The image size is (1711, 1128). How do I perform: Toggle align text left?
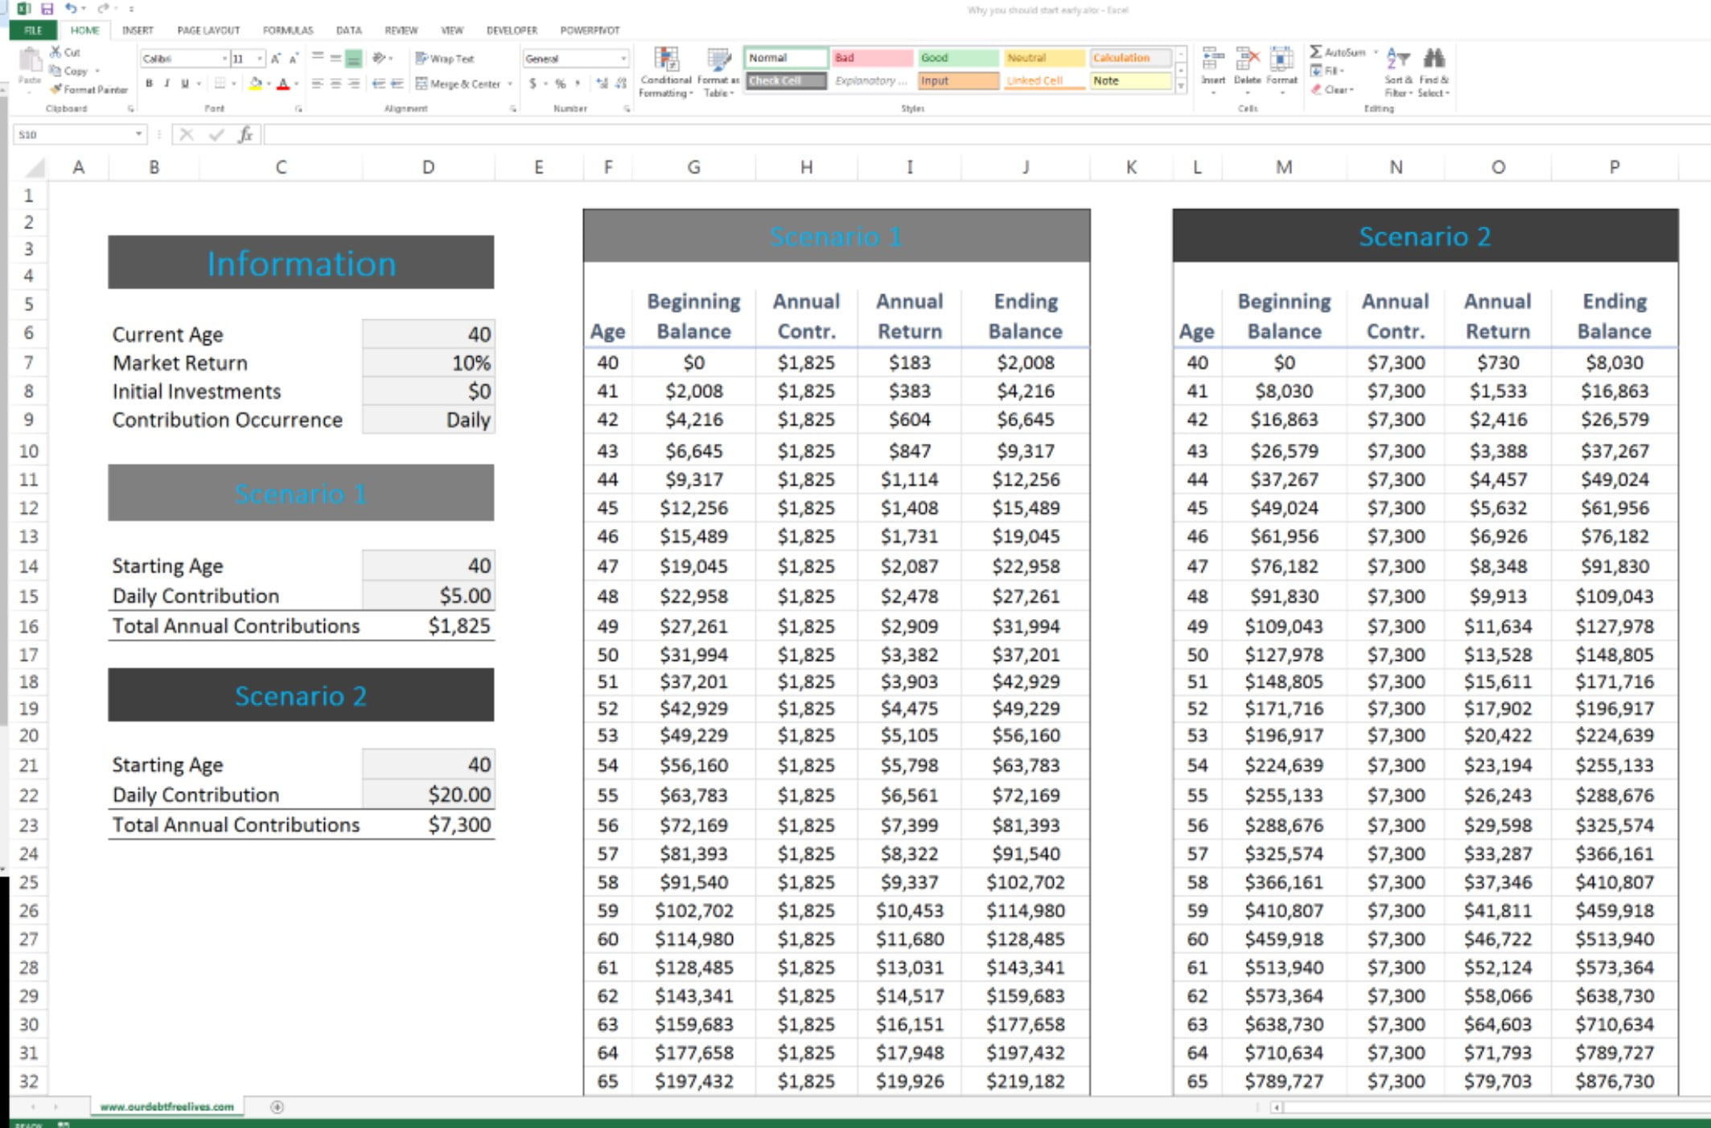[x=318, y=84]
